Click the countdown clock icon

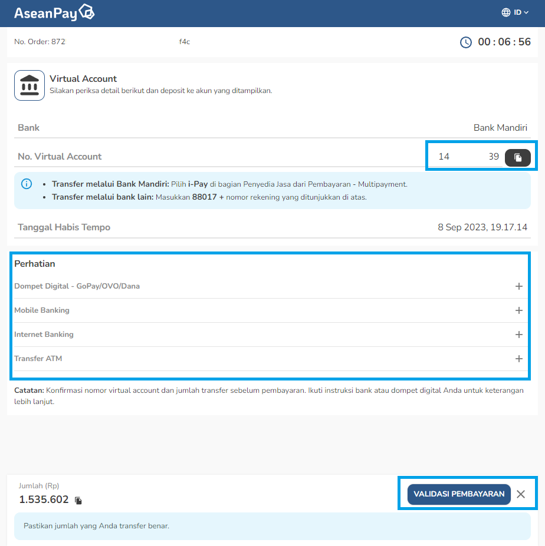(x=466, y=42)
